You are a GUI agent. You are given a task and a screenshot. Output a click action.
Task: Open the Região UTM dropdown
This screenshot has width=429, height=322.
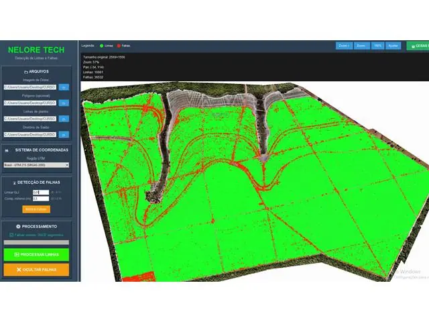(x=36, y=164)
